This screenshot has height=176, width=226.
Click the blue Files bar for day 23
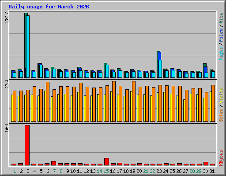coord(159,56)
